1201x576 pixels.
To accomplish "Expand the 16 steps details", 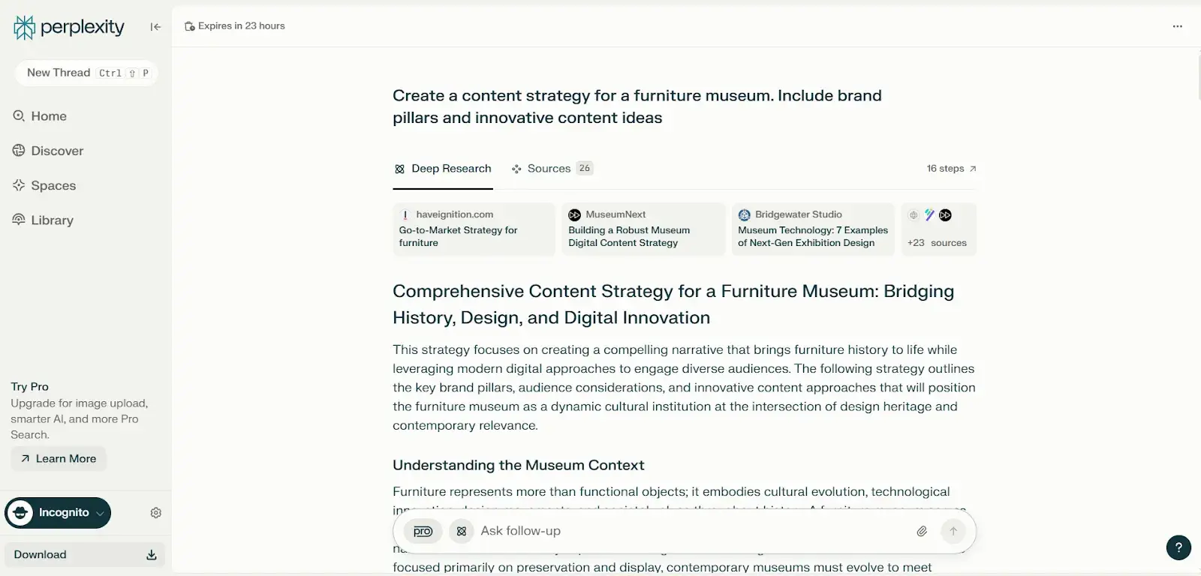I will 951,169.
